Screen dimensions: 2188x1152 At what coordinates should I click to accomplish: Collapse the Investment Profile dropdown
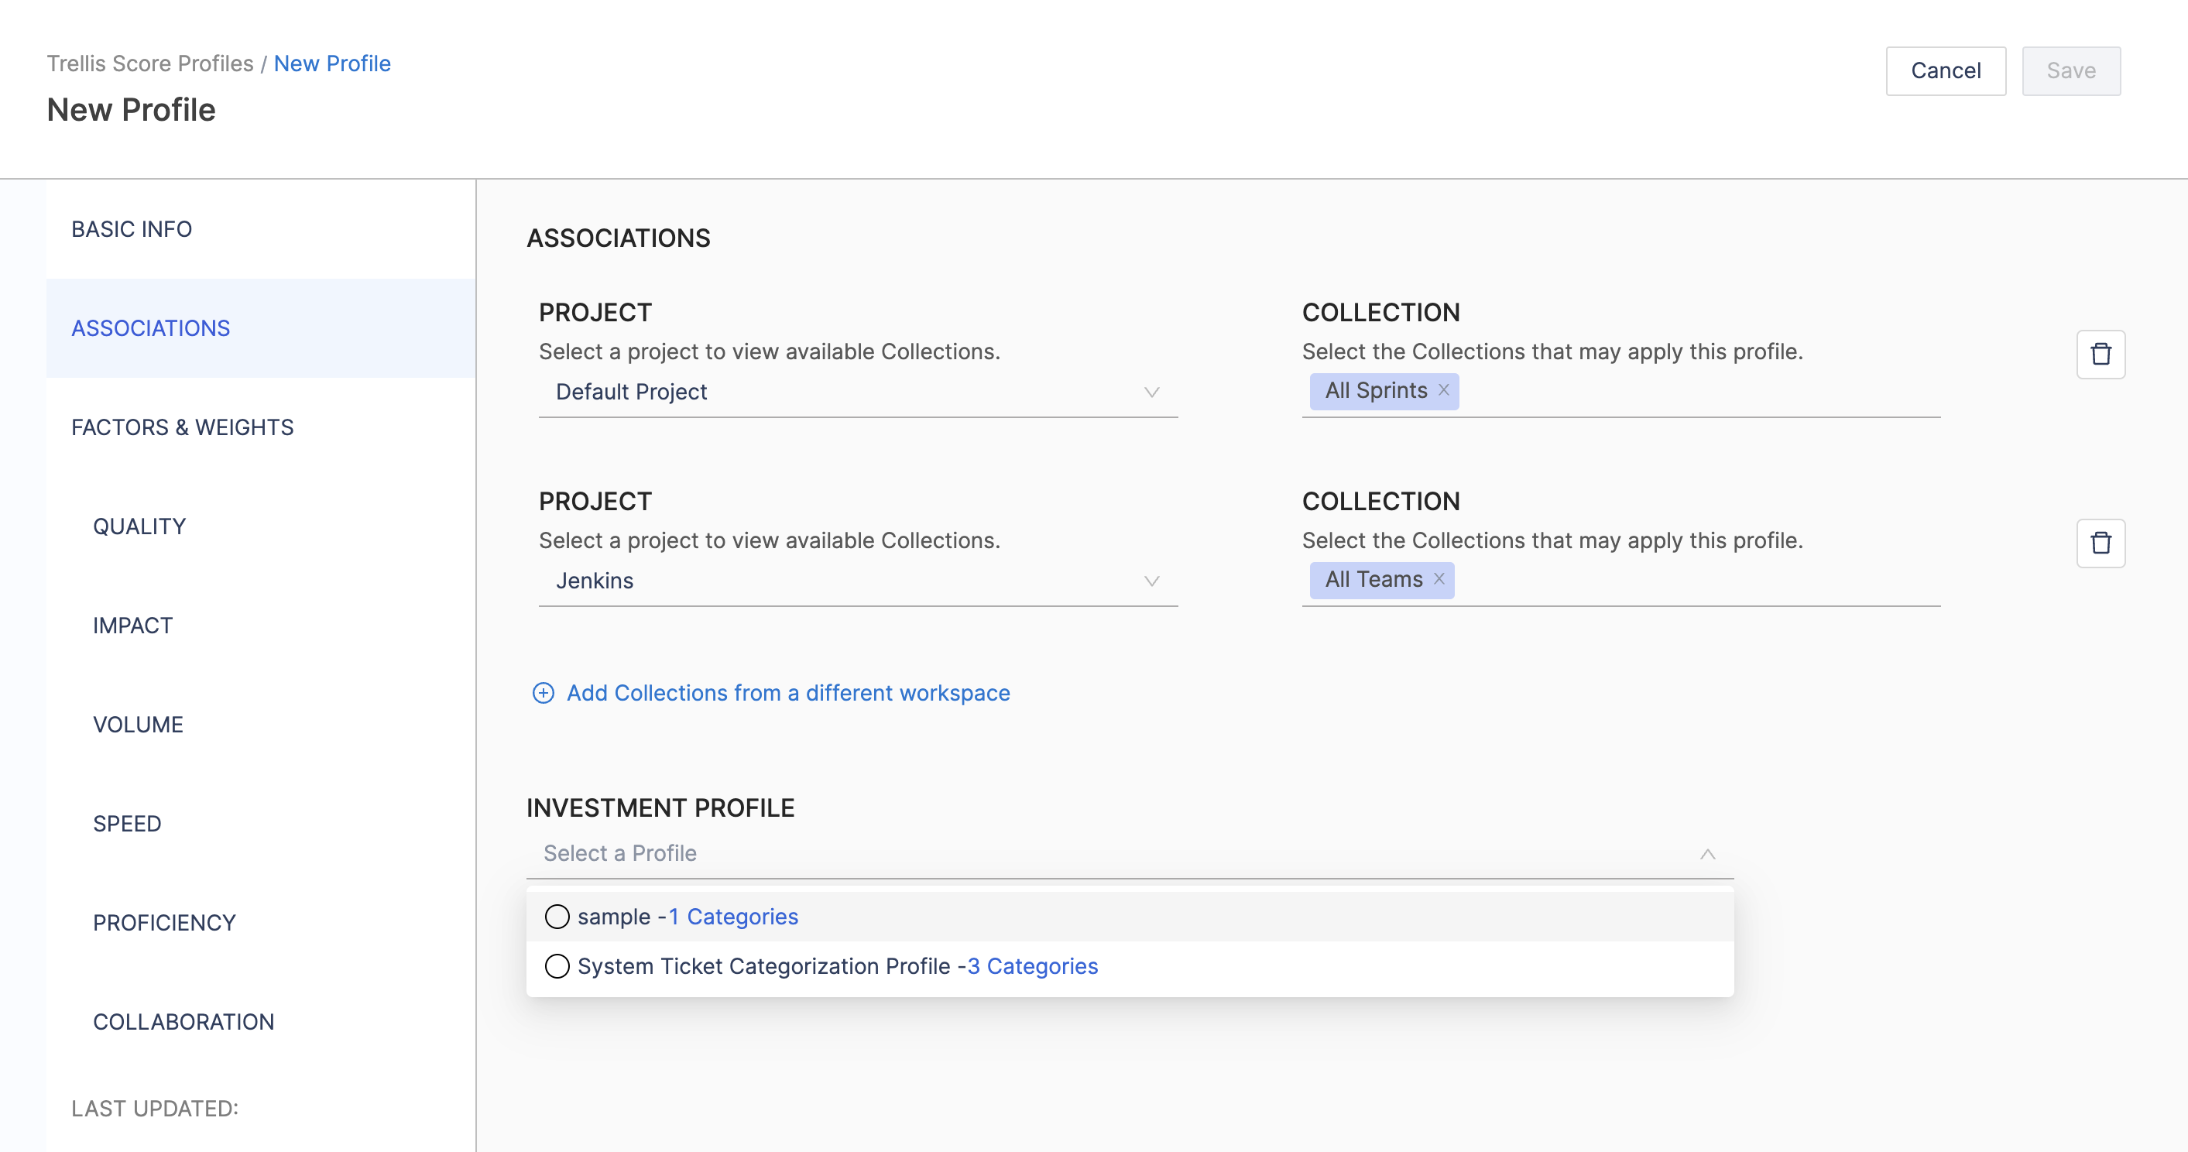pyautogui.click(x=1707, y=854)
